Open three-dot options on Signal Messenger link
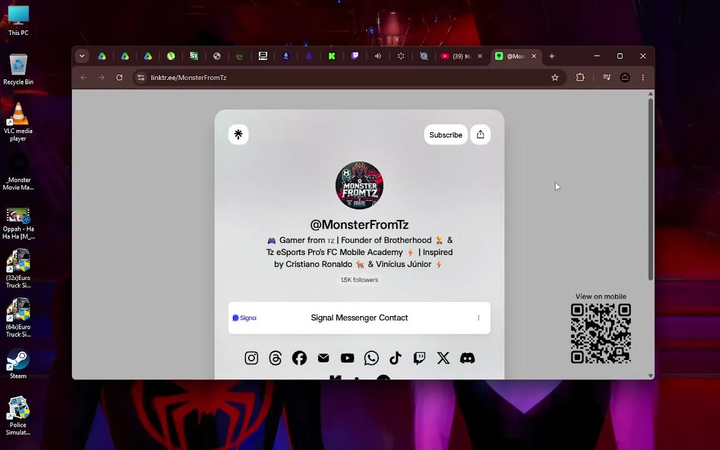720x450 pixels. [479, 317]
